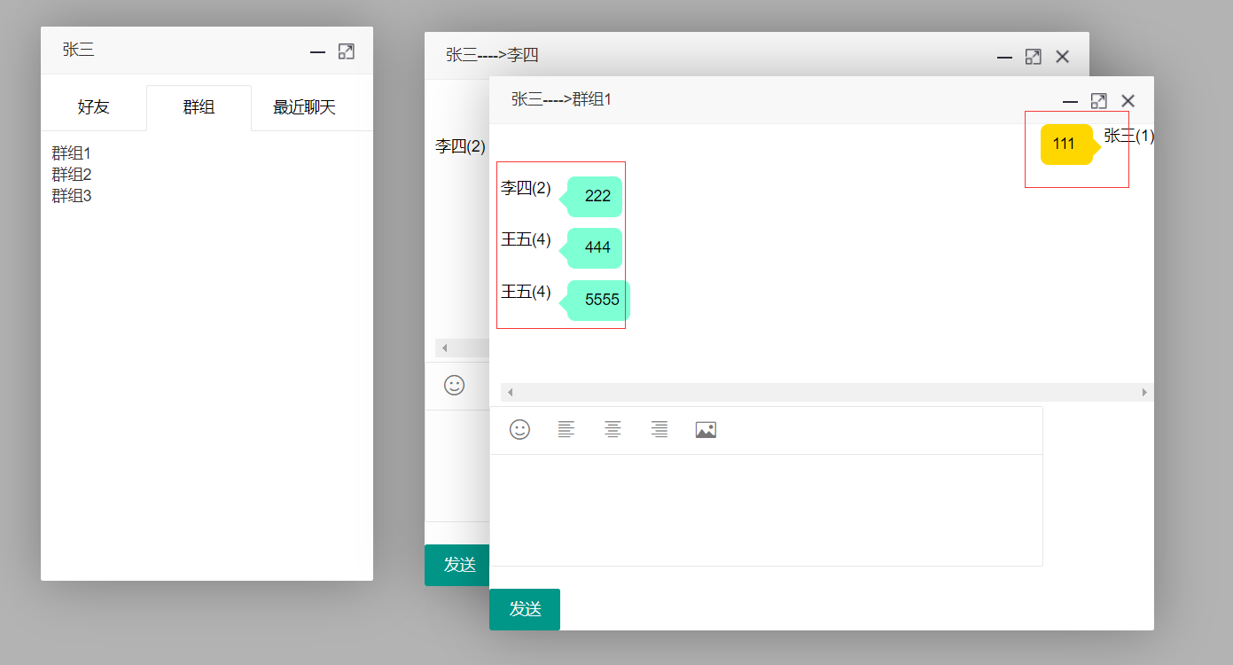Open emoji picker in 李四 chat window
This screenshot has height=665, width=1233.
454,385
